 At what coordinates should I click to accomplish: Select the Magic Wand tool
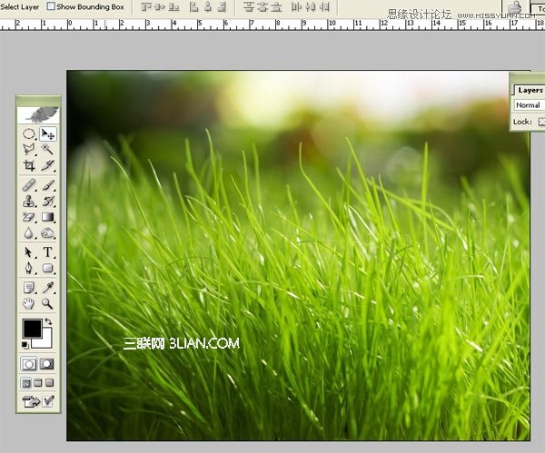[x=48, y=150]
